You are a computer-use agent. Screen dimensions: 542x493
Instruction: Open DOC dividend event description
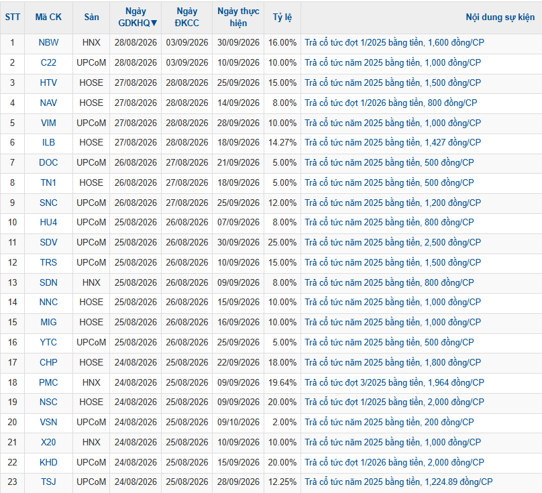coord(389,162)
